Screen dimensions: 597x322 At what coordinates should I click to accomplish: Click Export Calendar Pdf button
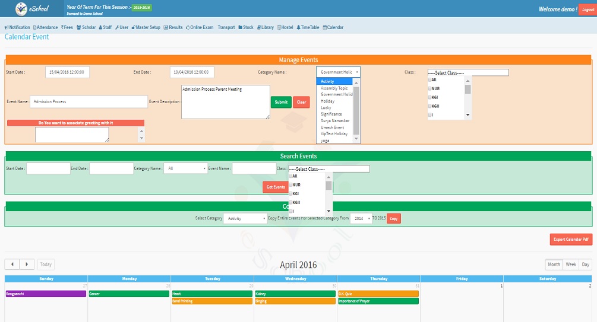(x=571, y=240)
